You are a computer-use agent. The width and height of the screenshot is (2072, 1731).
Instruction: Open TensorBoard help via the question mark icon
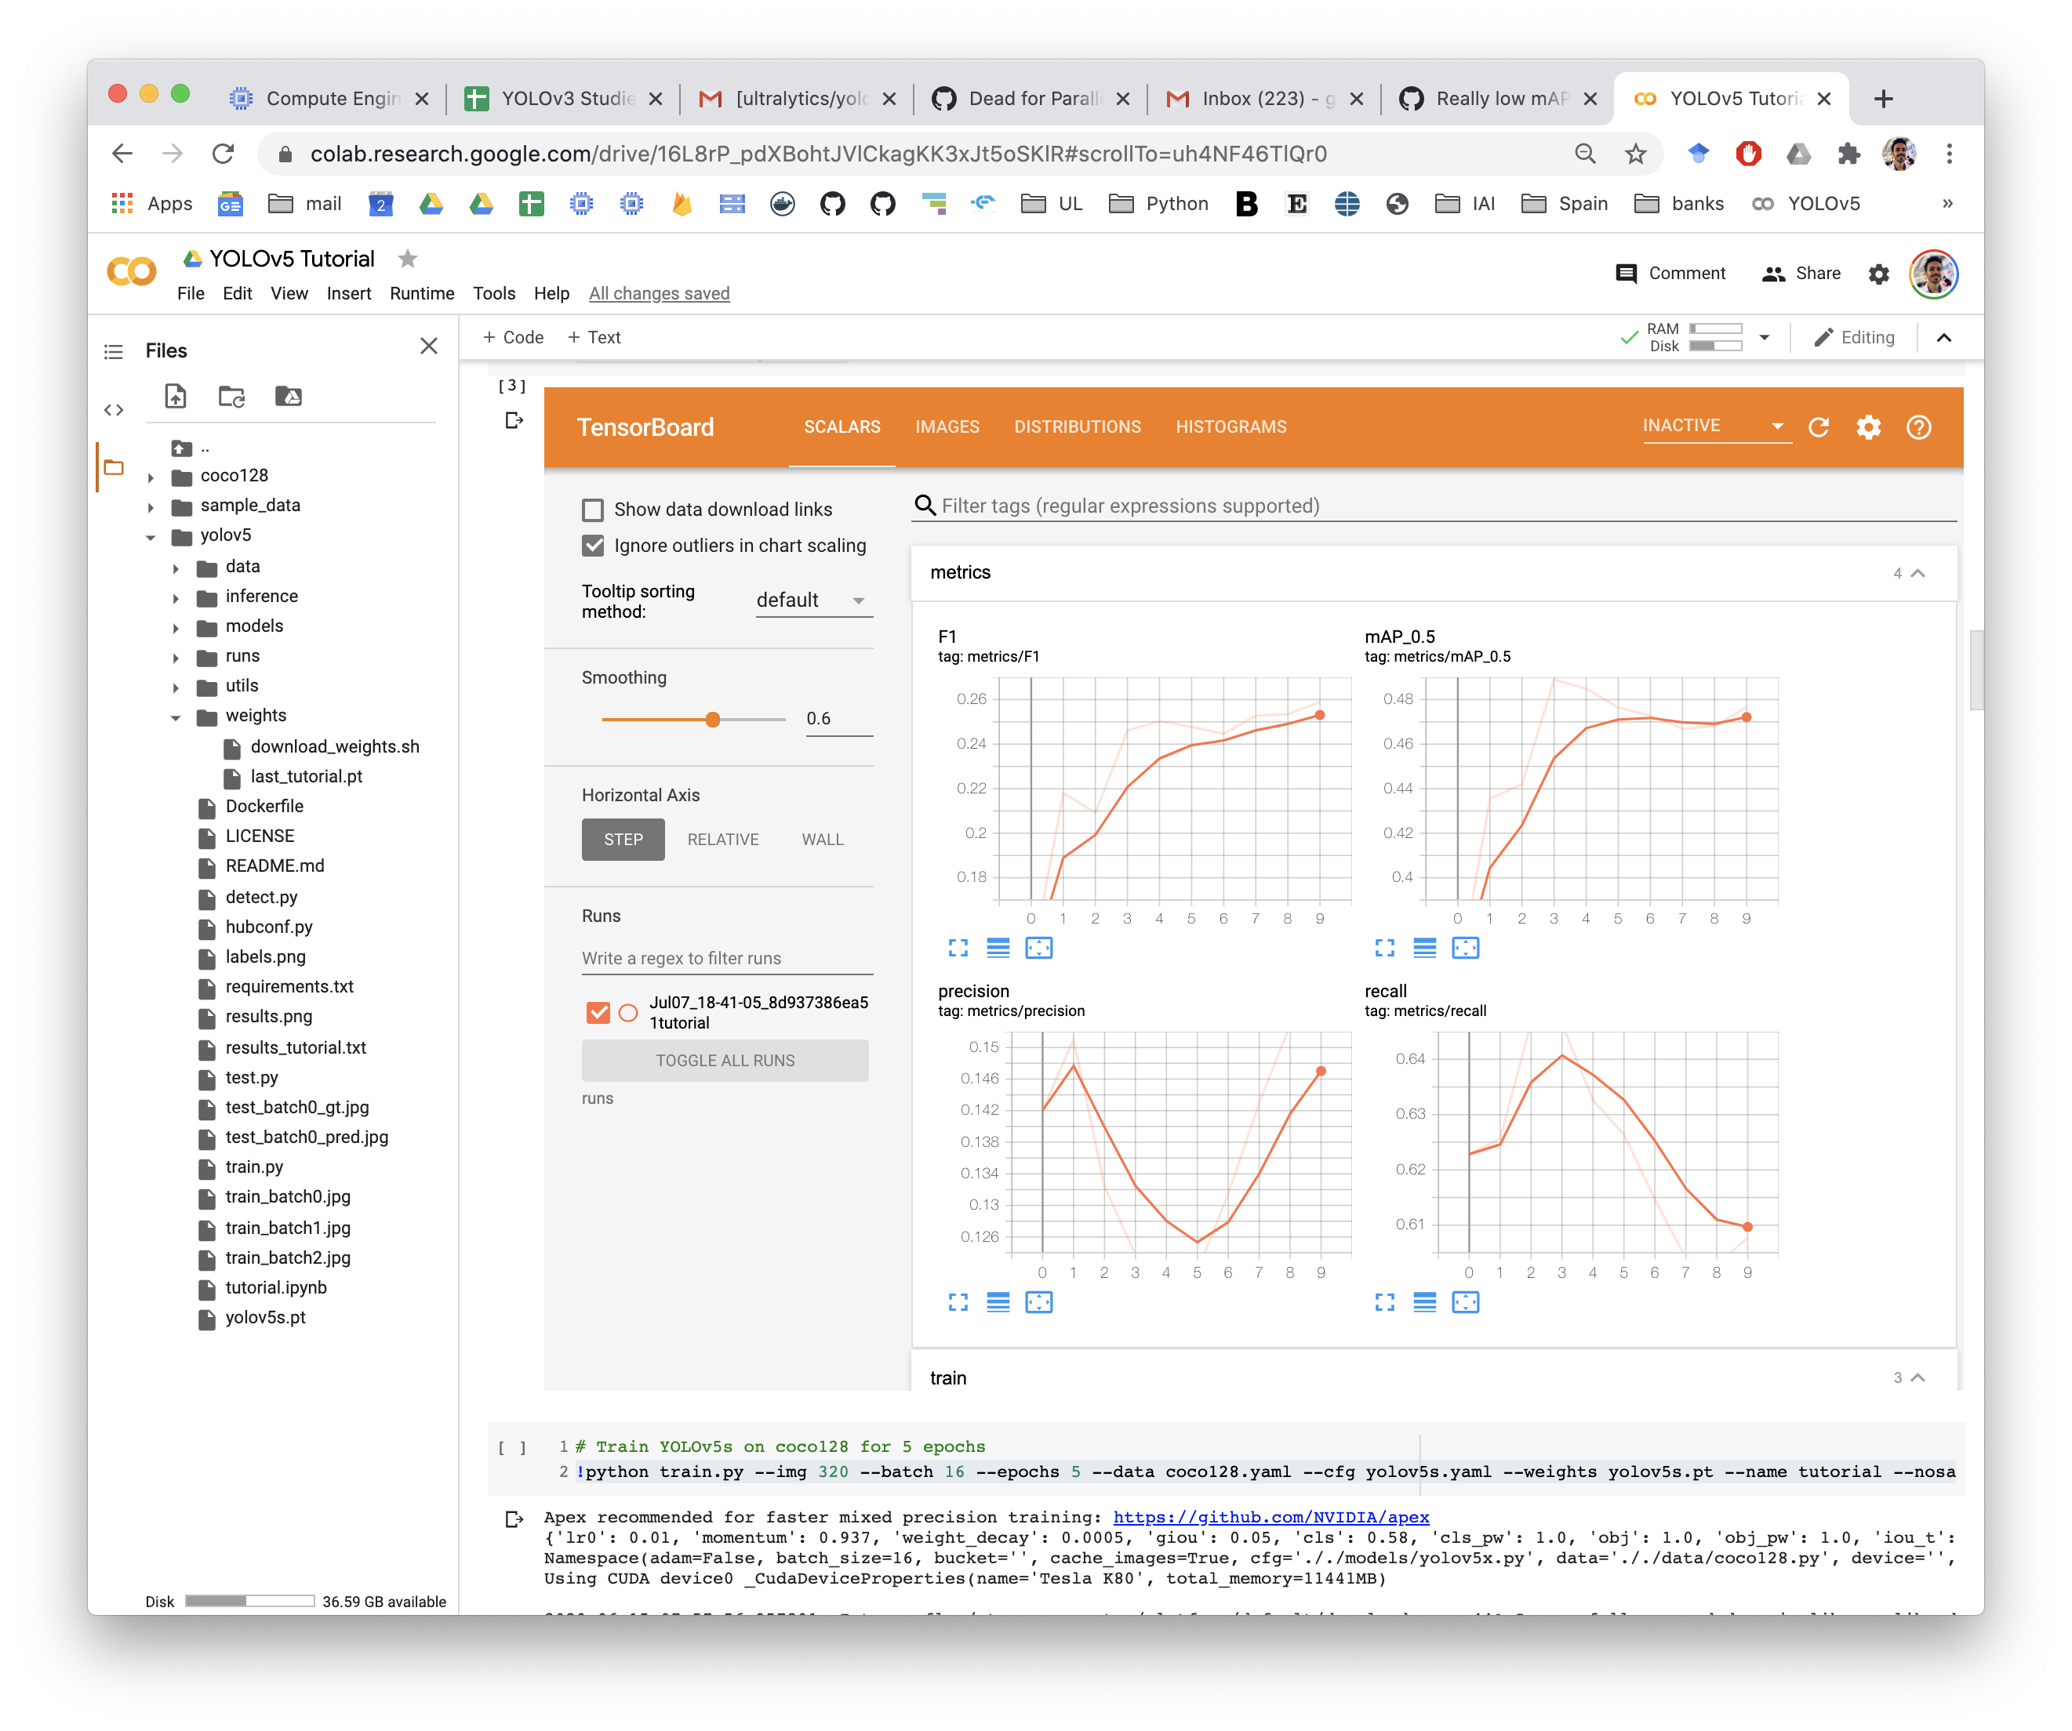[x=1919, y=427]
